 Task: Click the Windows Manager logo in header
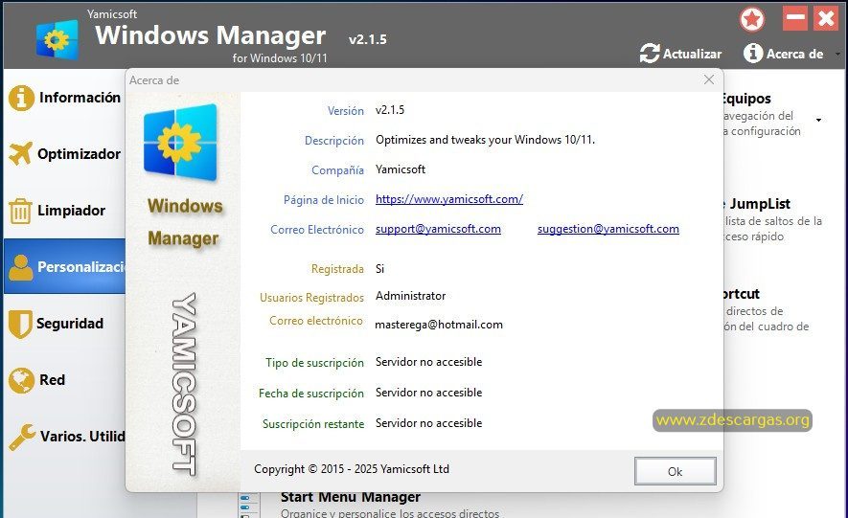[x=57, y=39]
